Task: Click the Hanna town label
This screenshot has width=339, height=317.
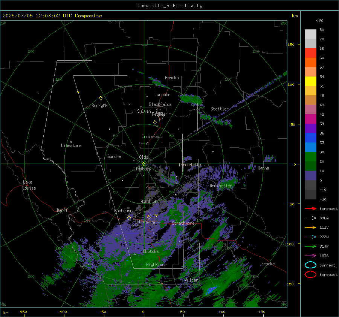Action: tap(263, 168)
